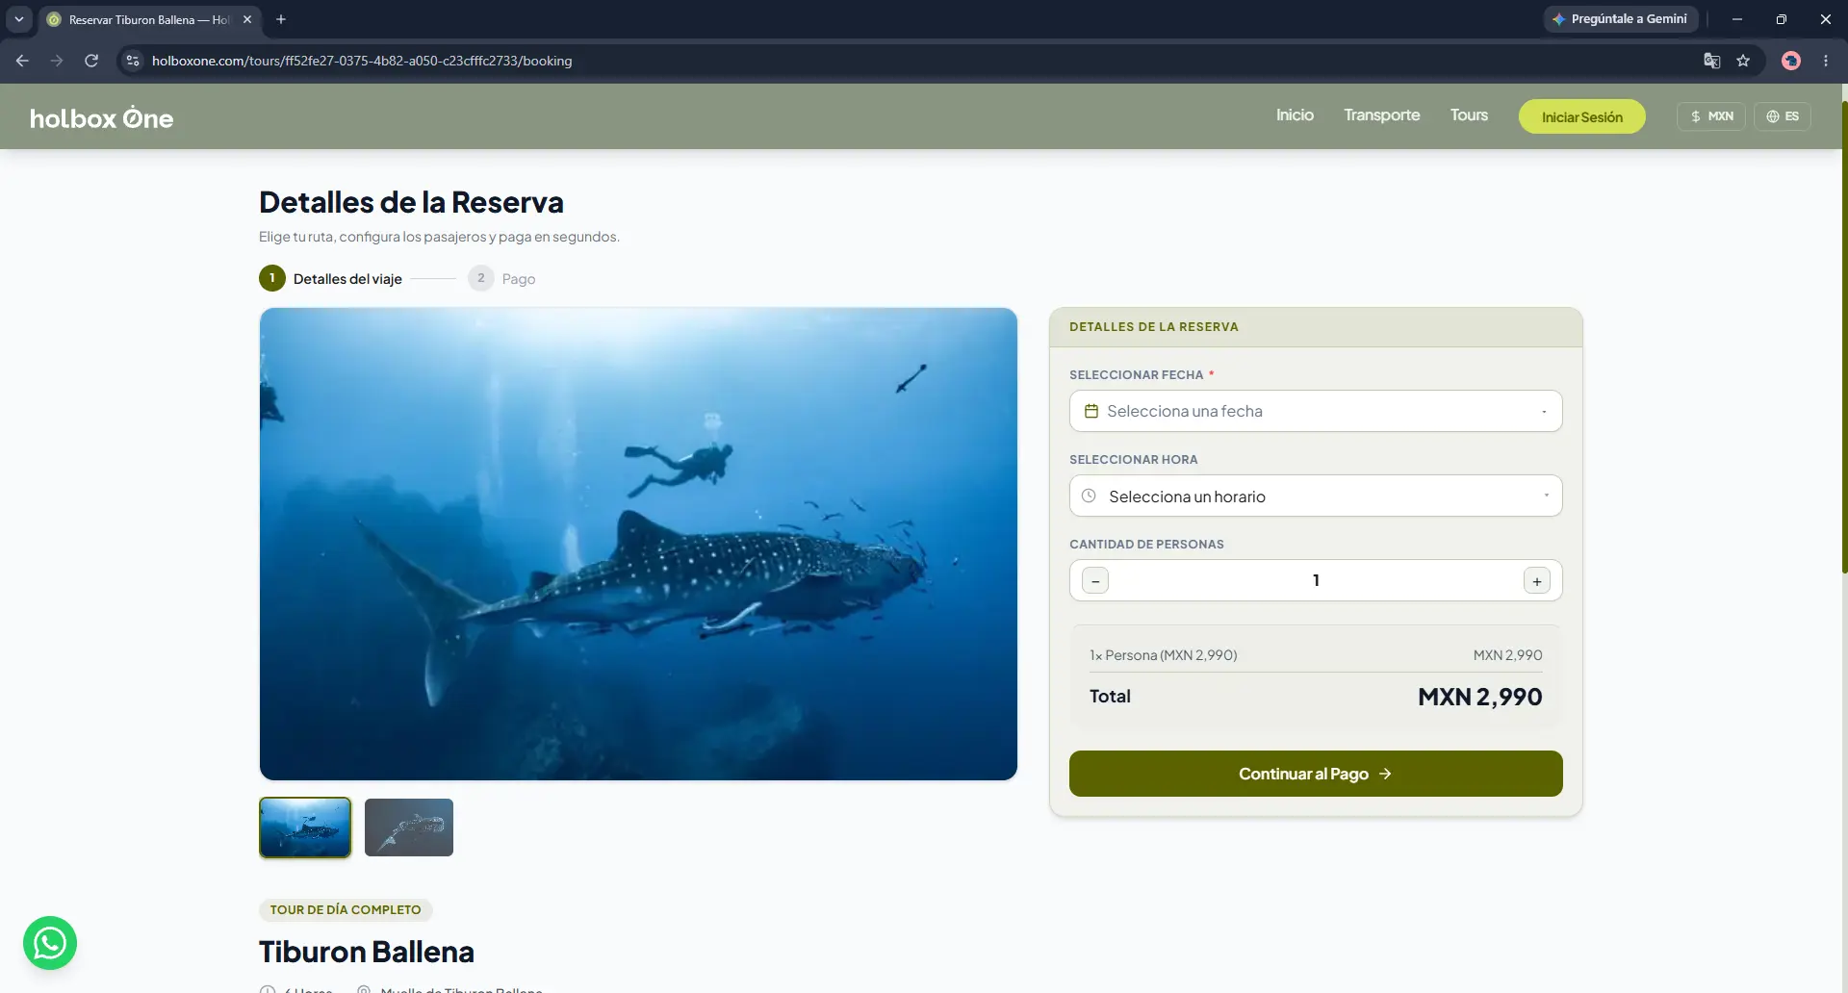Open a new browser tab
The image size is (1848, 993).
(x=281, y=19)
